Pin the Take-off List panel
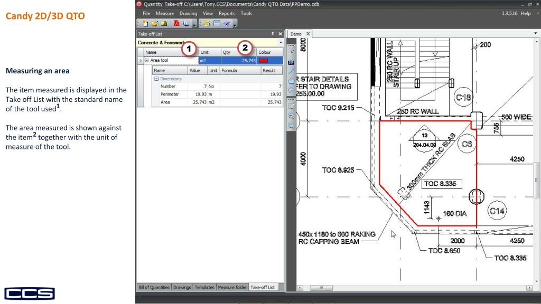 (273, 34)
